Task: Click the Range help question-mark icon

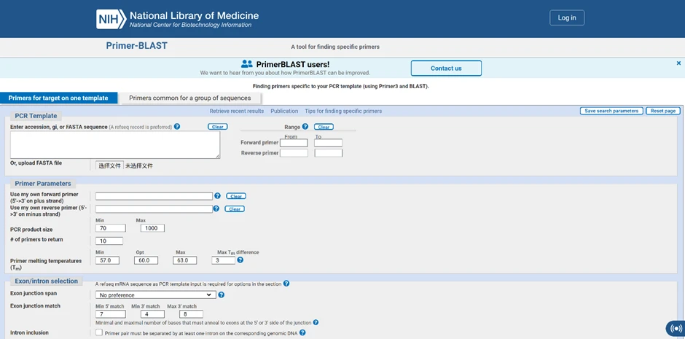Action: [x=305, y=127]
